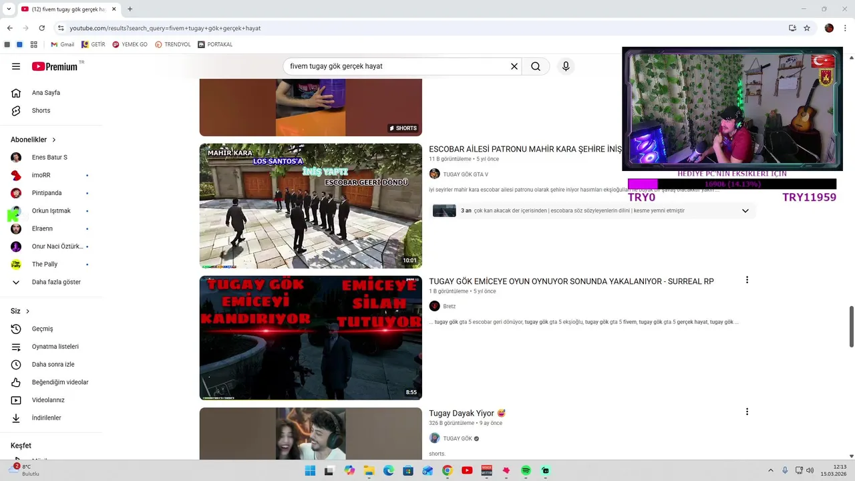Open the SHORTS-badged thumbnail at top
The height and width of the screenshot is (481, 855).
point(311,108)
